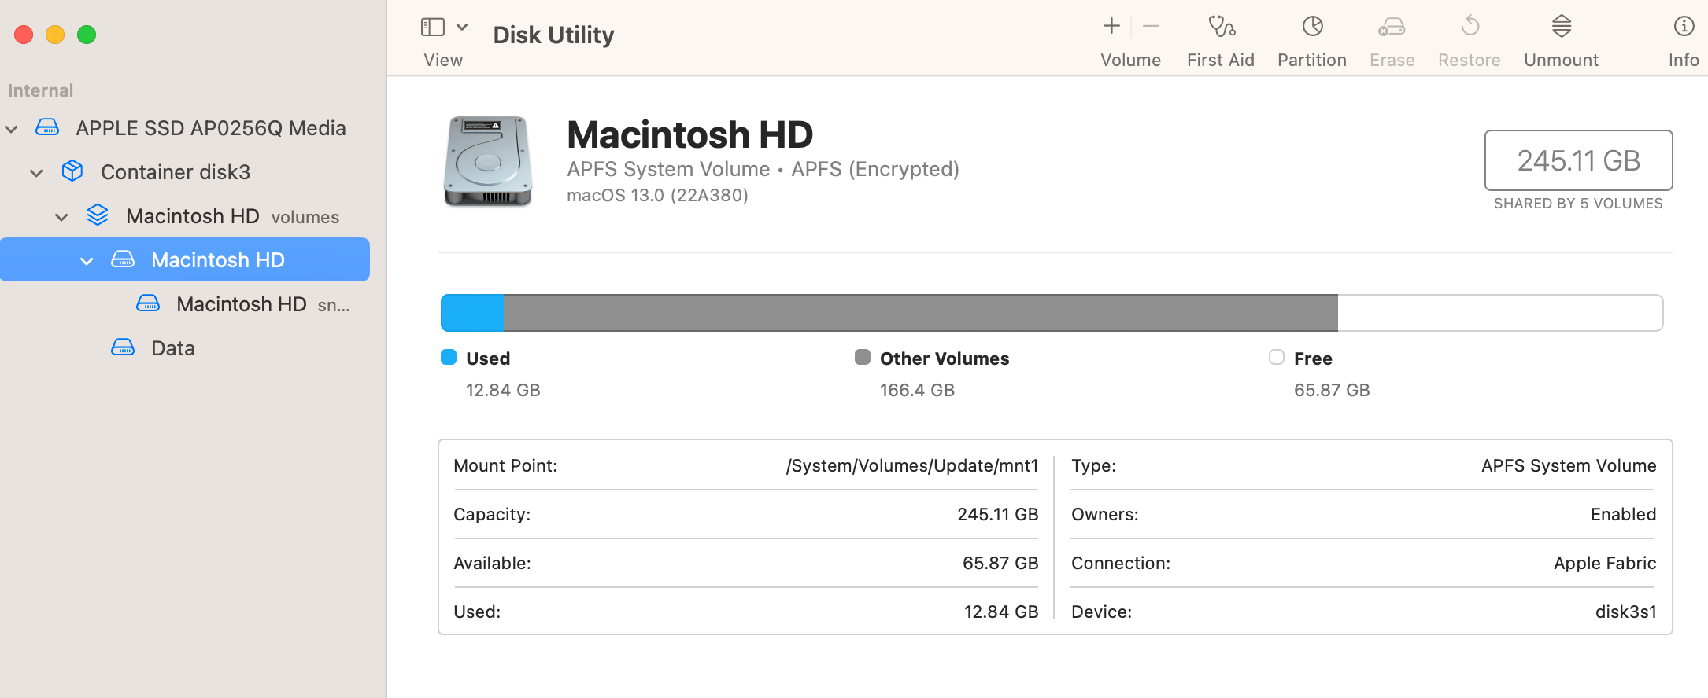Click 'APFS System Volume • APFS (Encrypted)' subtitle
This screenshot has height=698, width=1708.
[763, 170]
